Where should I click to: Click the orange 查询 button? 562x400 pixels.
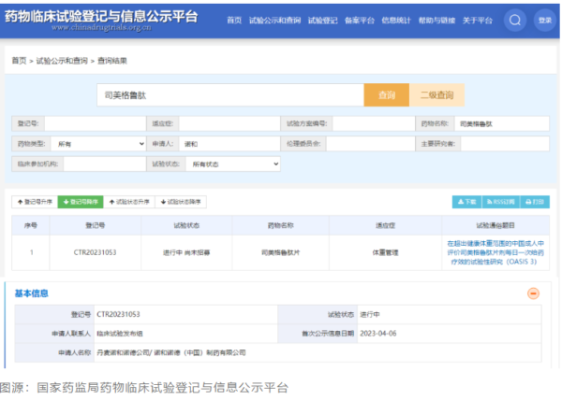click(x=386, y=95)
